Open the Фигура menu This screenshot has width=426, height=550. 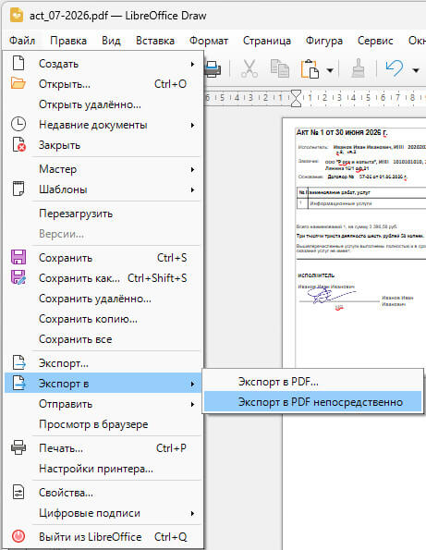324,41
